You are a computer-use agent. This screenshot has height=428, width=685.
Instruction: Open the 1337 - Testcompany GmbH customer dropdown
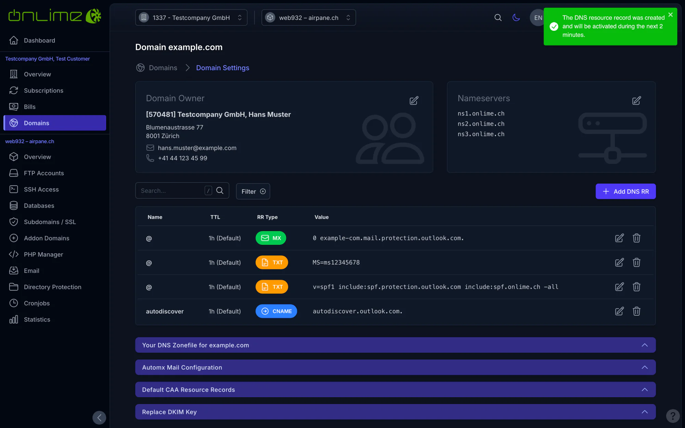pos(191,17)
